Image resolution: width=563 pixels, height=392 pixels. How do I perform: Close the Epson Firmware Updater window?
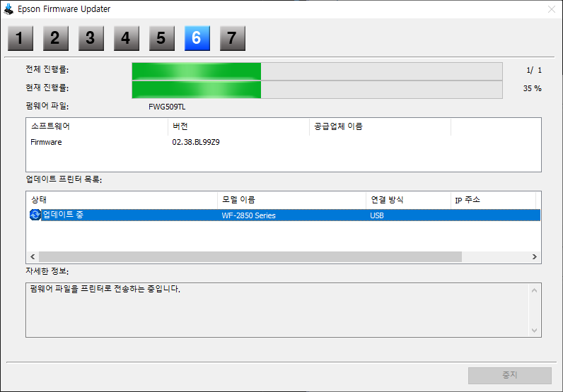tap(552, 9)
